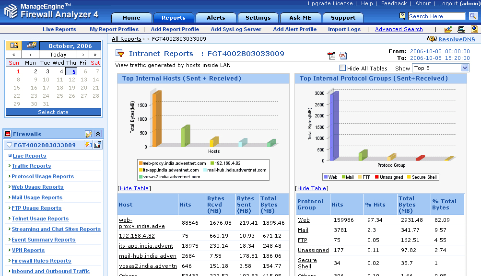Click the computer monitor icon in toolbar
Viewport: 481px width, 276px height.
coord(461,30)
